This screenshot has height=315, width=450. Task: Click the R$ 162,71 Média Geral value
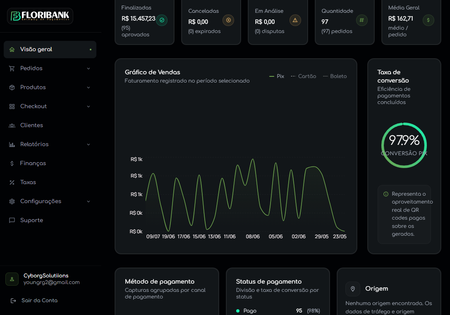click(x=401, y=19)
